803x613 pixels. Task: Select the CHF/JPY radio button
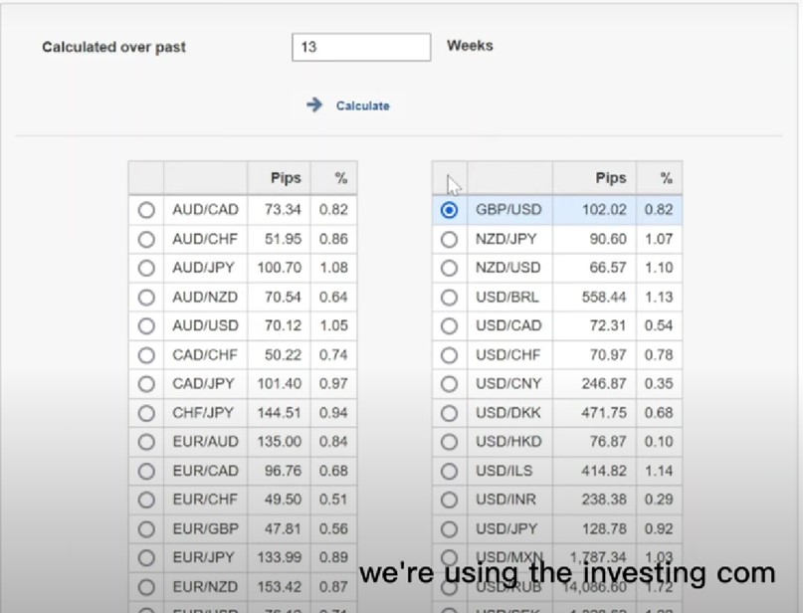point(146,413)
